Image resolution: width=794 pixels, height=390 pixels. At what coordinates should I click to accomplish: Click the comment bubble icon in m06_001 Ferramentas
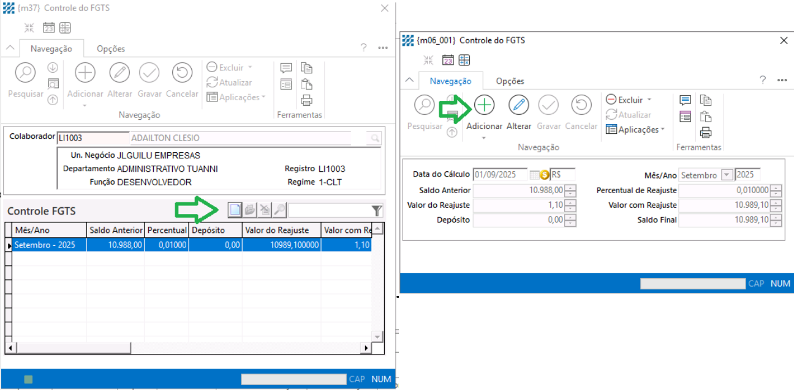(685, 100)
